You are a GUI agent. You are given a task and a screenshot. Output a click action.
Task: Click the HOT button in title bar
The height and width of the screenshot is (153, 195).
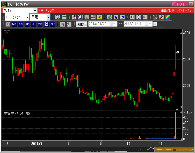pos(180,4)
